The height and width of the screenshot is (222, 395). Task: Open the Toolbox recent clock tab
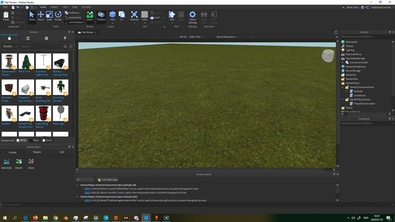46,38
